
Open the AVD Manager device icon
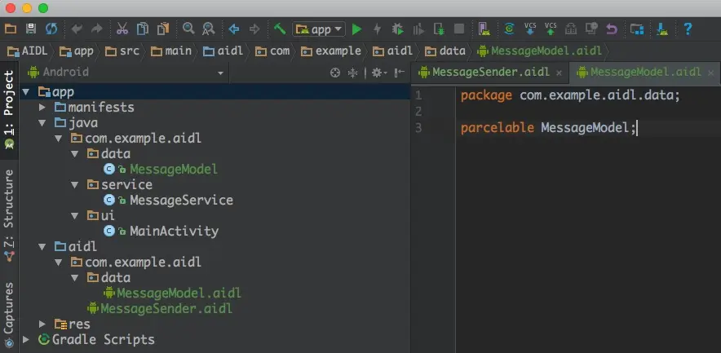[484, 29]
